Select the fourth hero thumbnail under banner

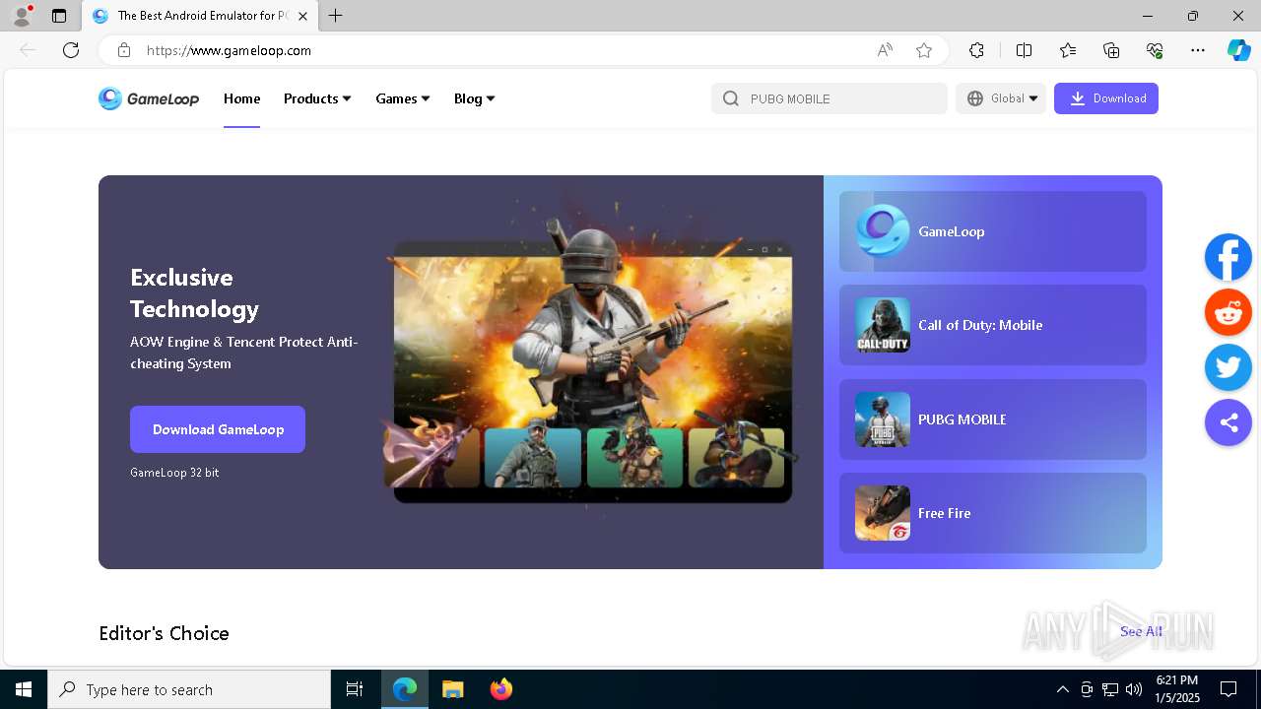(737, 457)
